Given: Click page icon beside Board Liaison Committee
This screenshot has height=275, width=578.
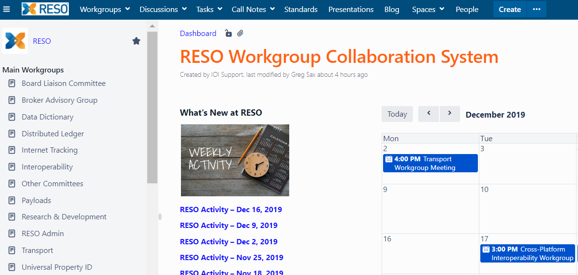Looking at the screenshot, I should coord(12,84).
